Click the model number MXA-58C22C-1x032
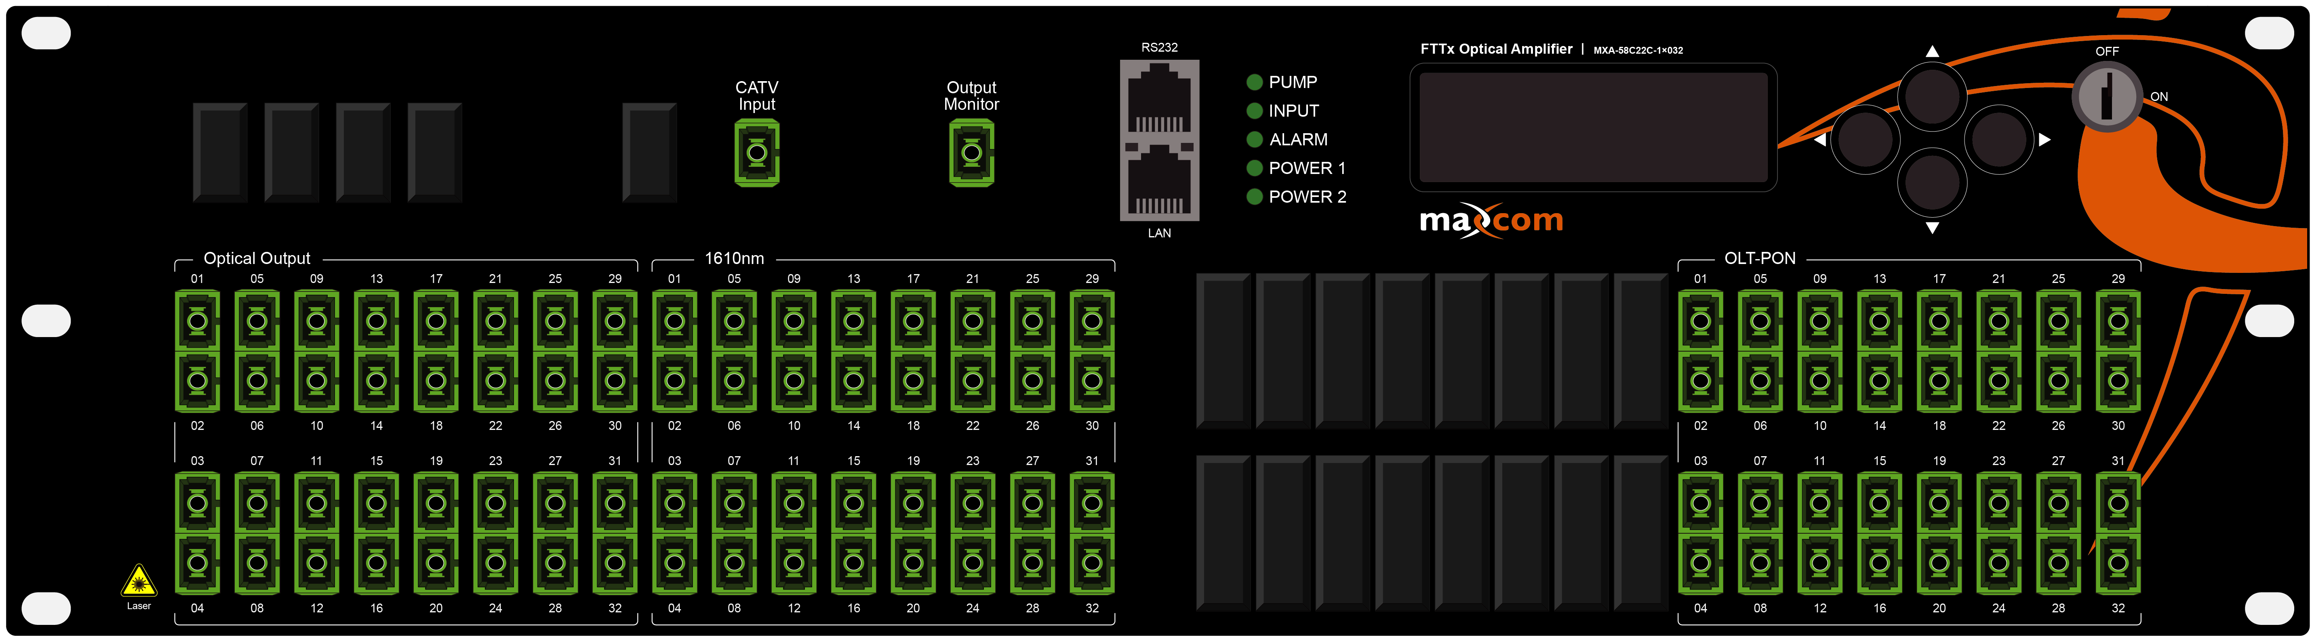This screenshot has width=2312, height=637. [x=1638, y=50]
